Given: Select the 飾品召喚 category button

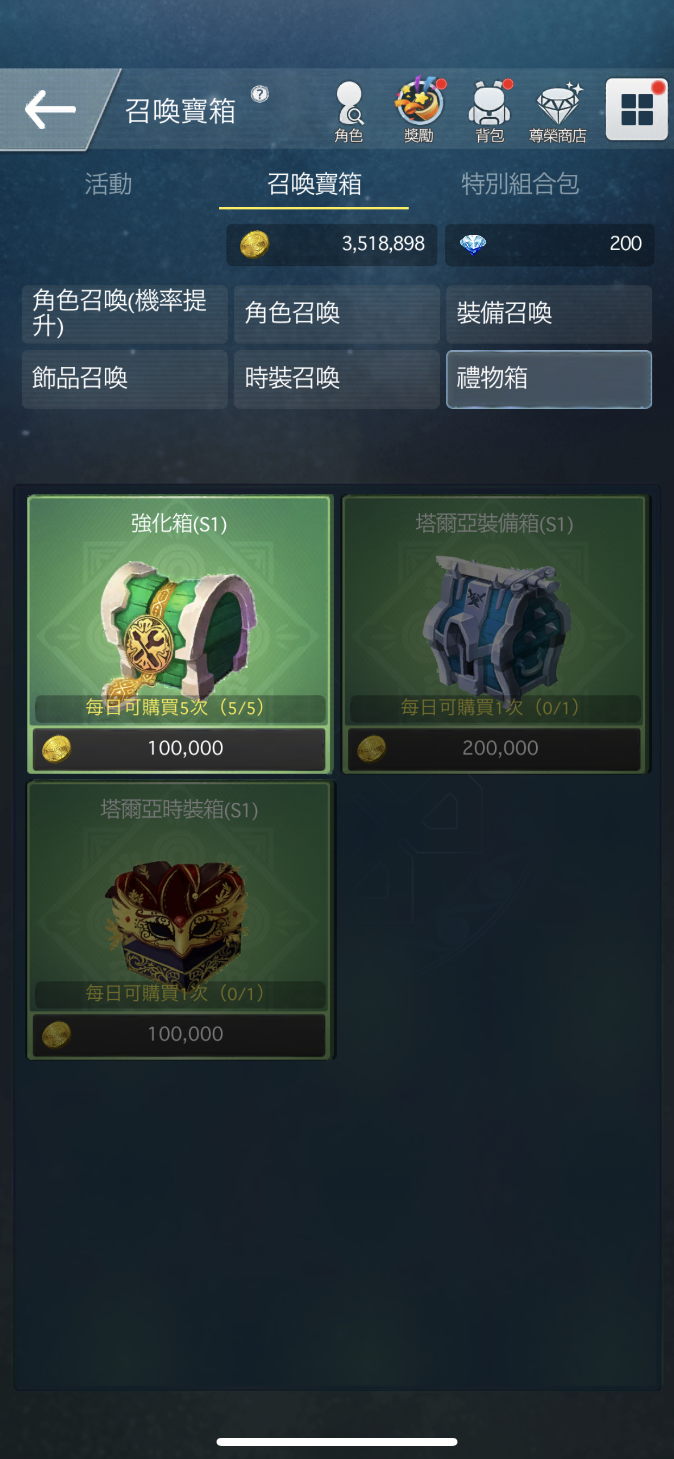Looking at the screenshot, I should point(125,379).
